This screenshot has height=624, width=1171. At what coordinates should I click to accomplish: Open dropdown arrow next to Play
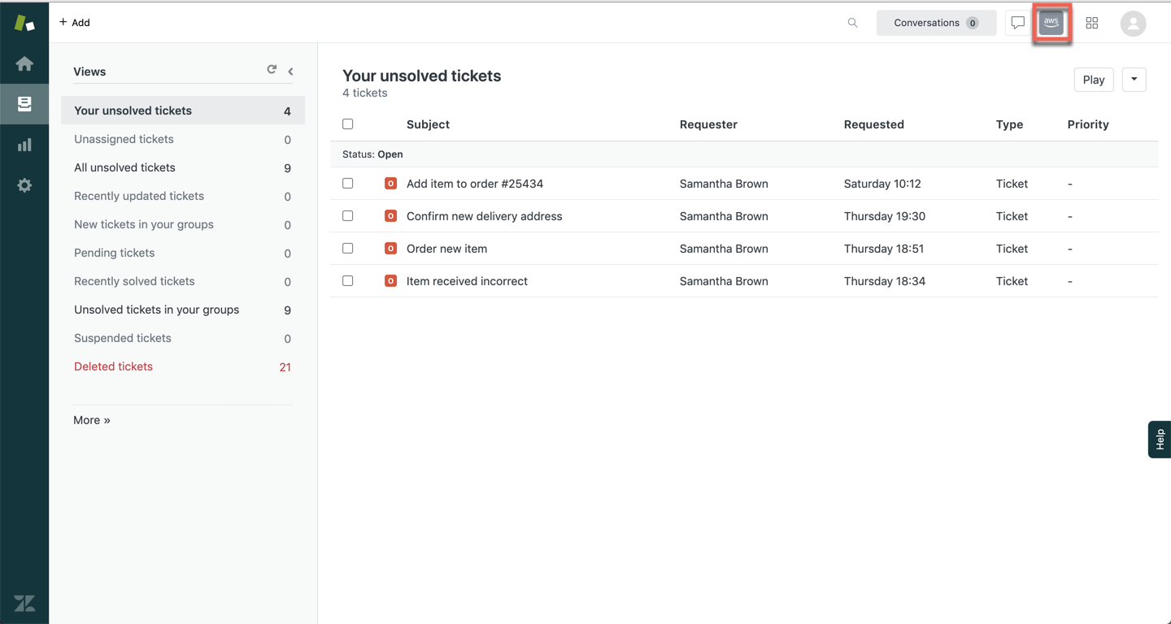1134,80
